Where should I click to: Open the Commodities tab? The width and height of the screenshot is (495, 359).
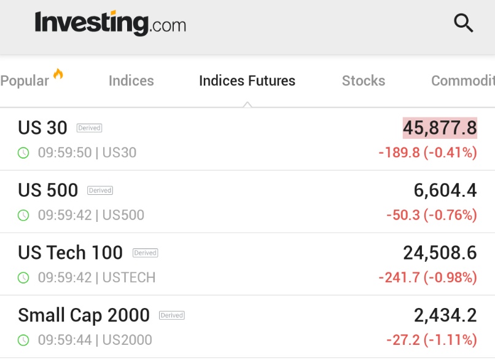pyautogui.click(x=462, y=81)
